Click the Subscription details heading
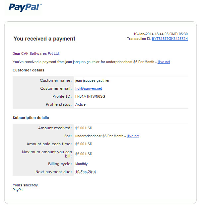202x208 pixels. 31,118
